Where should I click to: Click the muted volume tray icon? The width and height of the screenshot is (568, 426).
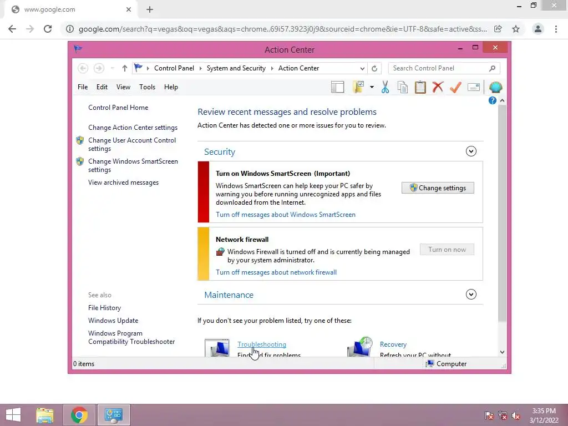point(515,415)
